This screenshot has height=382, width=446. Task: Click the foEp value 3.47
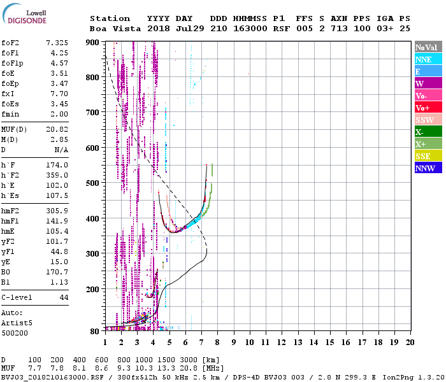click(x=59, y=83)
